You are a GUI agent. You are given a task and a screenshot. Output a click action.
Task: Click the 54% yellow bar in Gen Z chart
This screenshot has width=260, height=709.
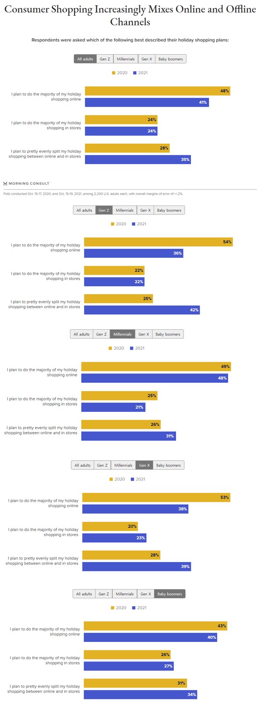(x=158, y=242)
